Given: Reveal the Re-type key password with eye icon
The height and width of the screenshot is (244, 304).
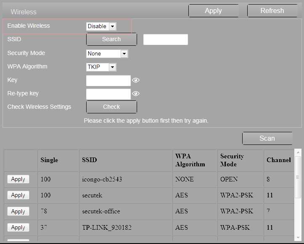Looking at the screenshot, I should [x=136, y=94].
